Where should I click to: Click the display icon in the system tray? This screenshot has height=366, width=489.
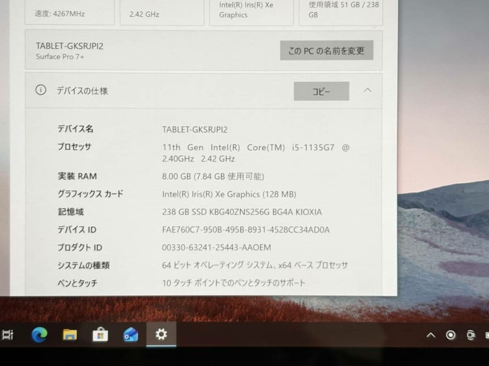[x=471, y=335]
